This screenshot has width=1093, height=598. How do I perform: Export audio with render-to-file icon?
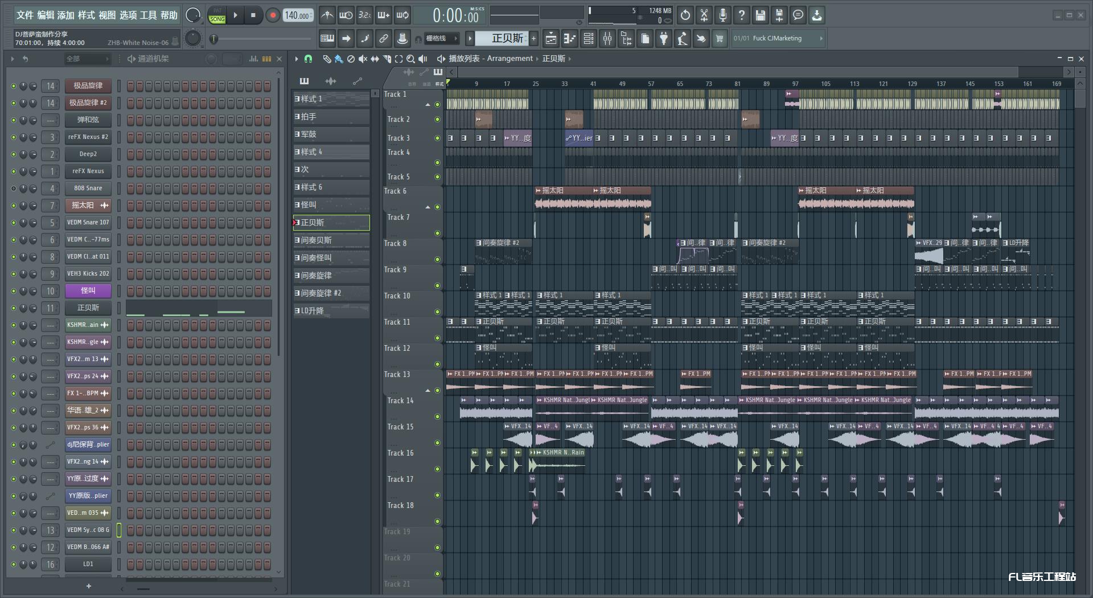(779, 15)
